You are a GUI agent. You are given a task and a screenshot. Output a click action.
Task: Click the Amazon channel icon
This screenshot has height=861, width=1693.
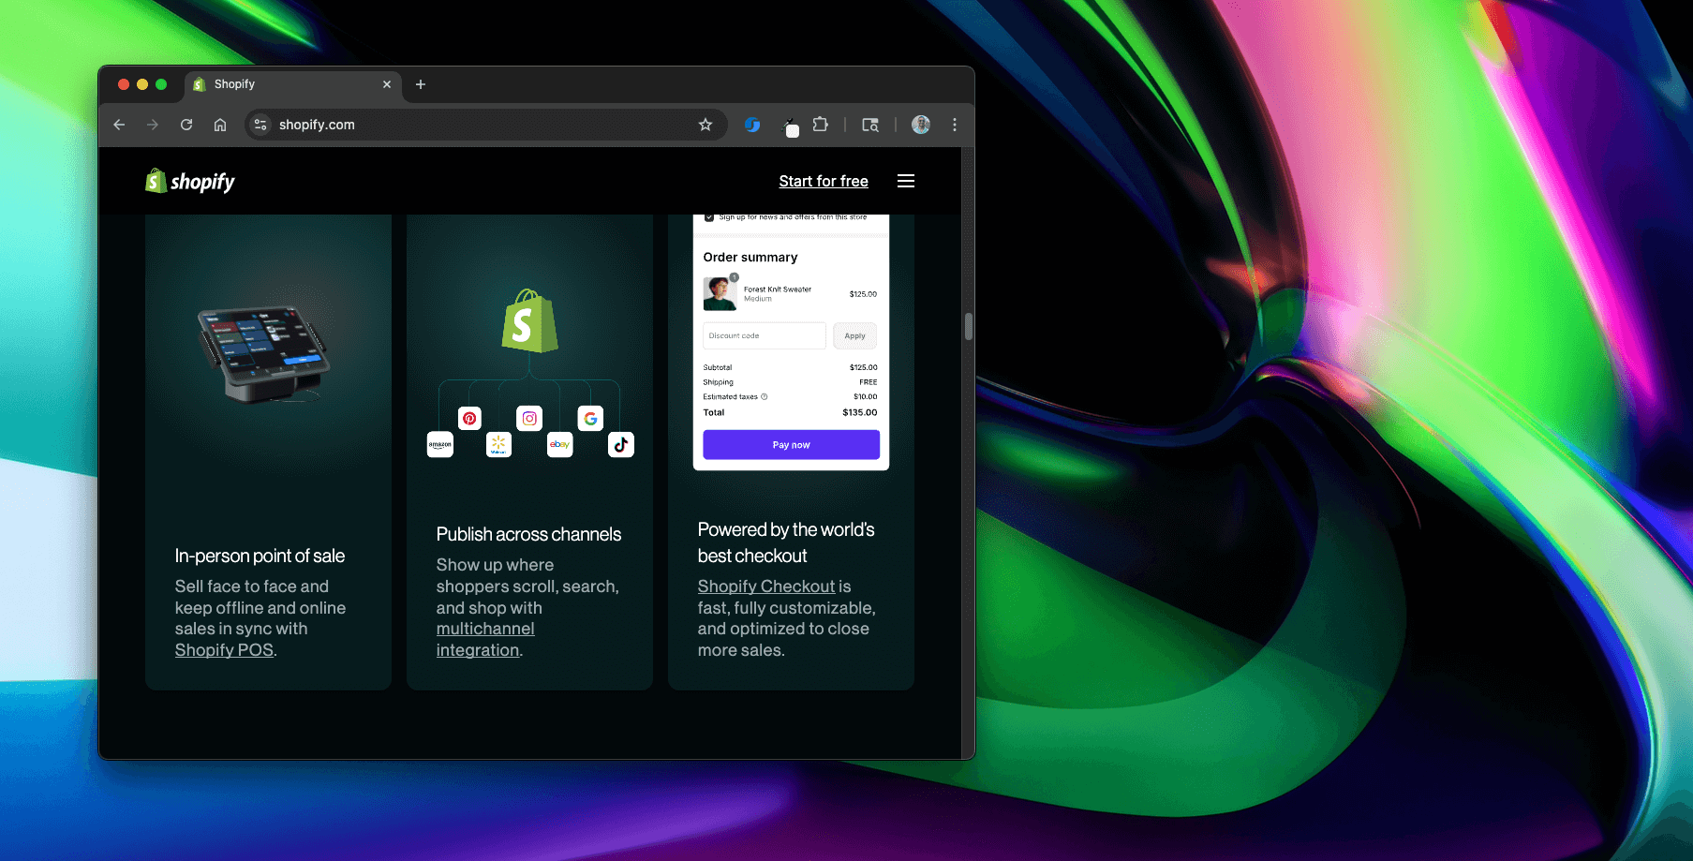pos(440,444)
